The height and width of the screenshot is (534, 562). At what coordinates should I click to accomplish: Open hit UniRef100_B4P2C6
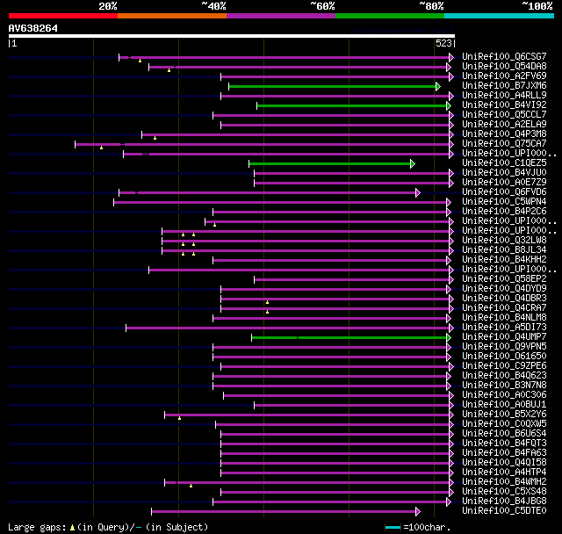504,212
